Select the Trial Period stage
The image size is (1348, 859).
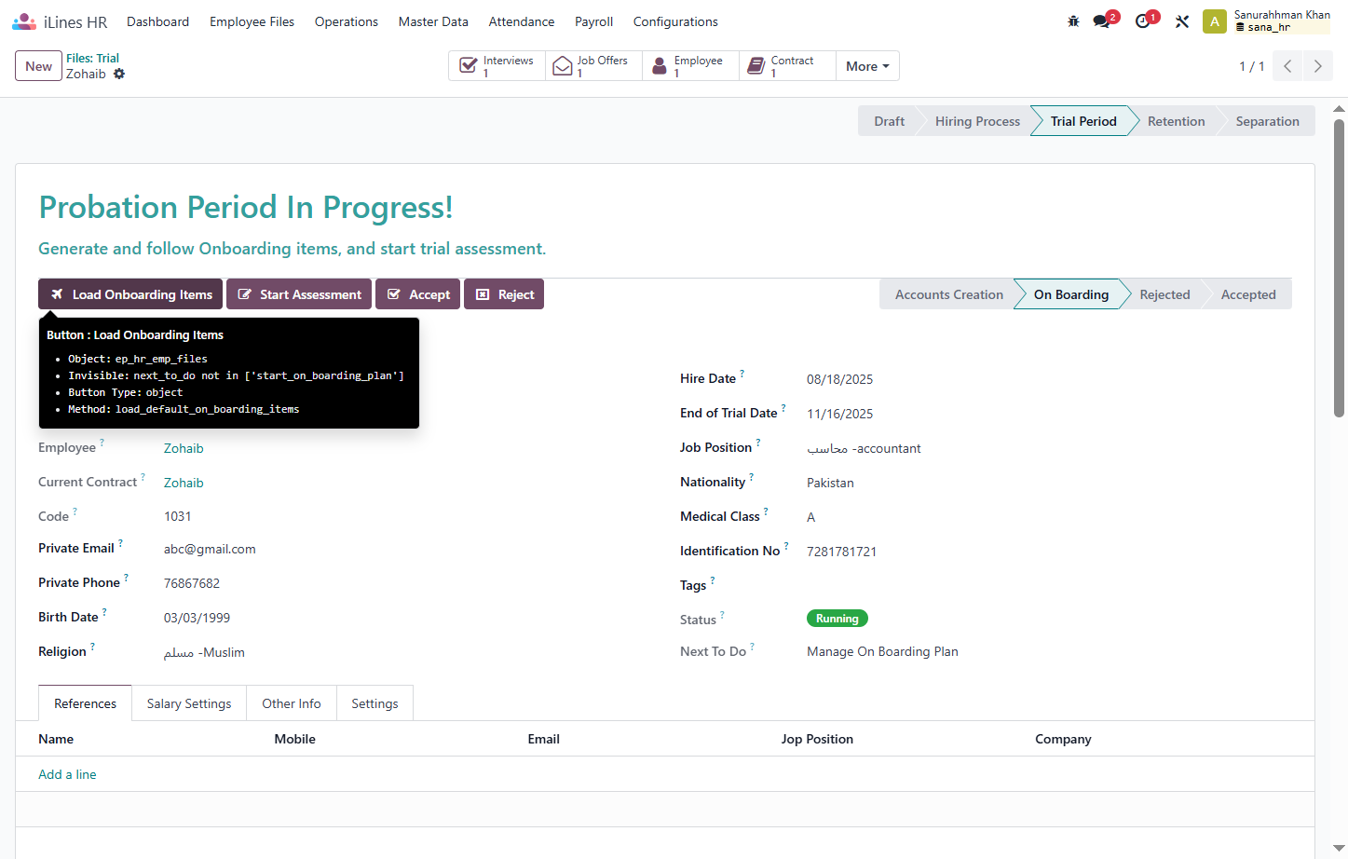(1083, 121)
